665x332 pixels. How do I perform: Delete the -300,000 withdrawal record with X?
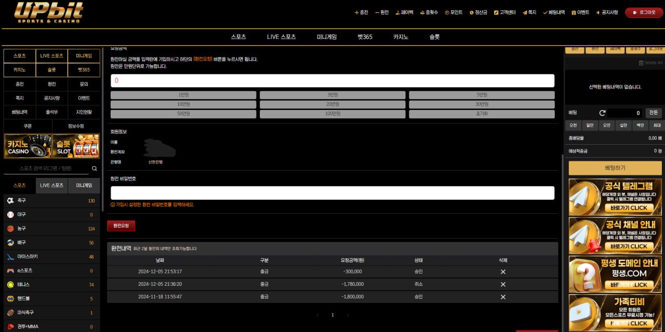click(502, 272)
